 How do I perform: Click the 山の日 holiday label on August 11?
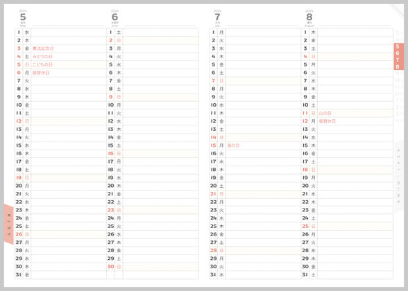325,113
